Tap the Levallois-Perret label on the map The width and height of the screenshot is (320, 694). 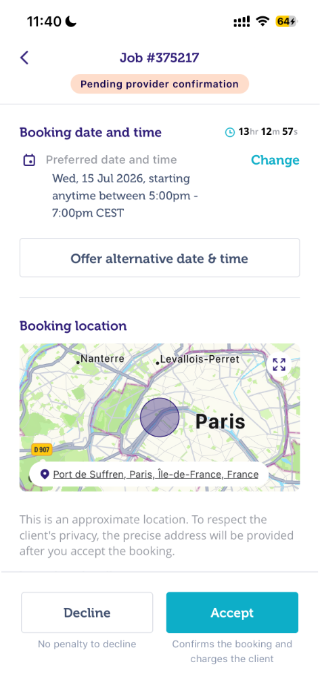pos(200,359)
